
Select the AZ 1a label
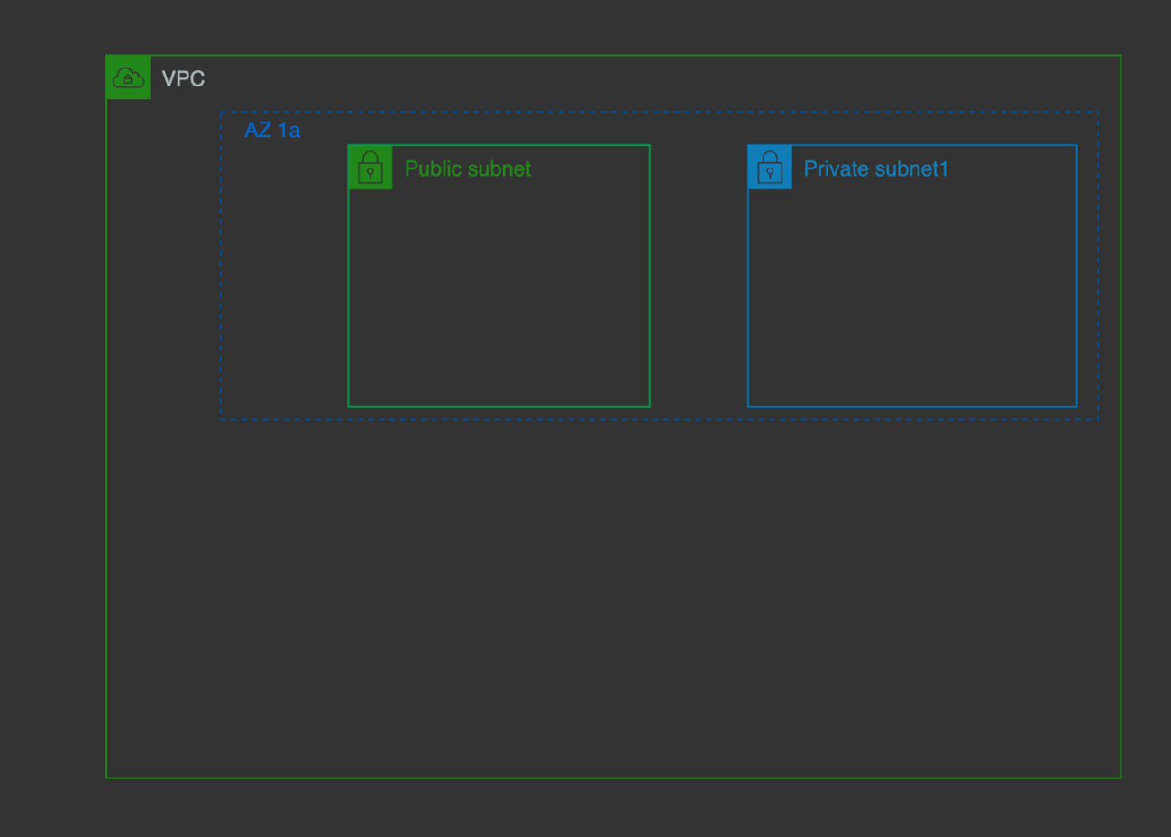coord(272,131)
